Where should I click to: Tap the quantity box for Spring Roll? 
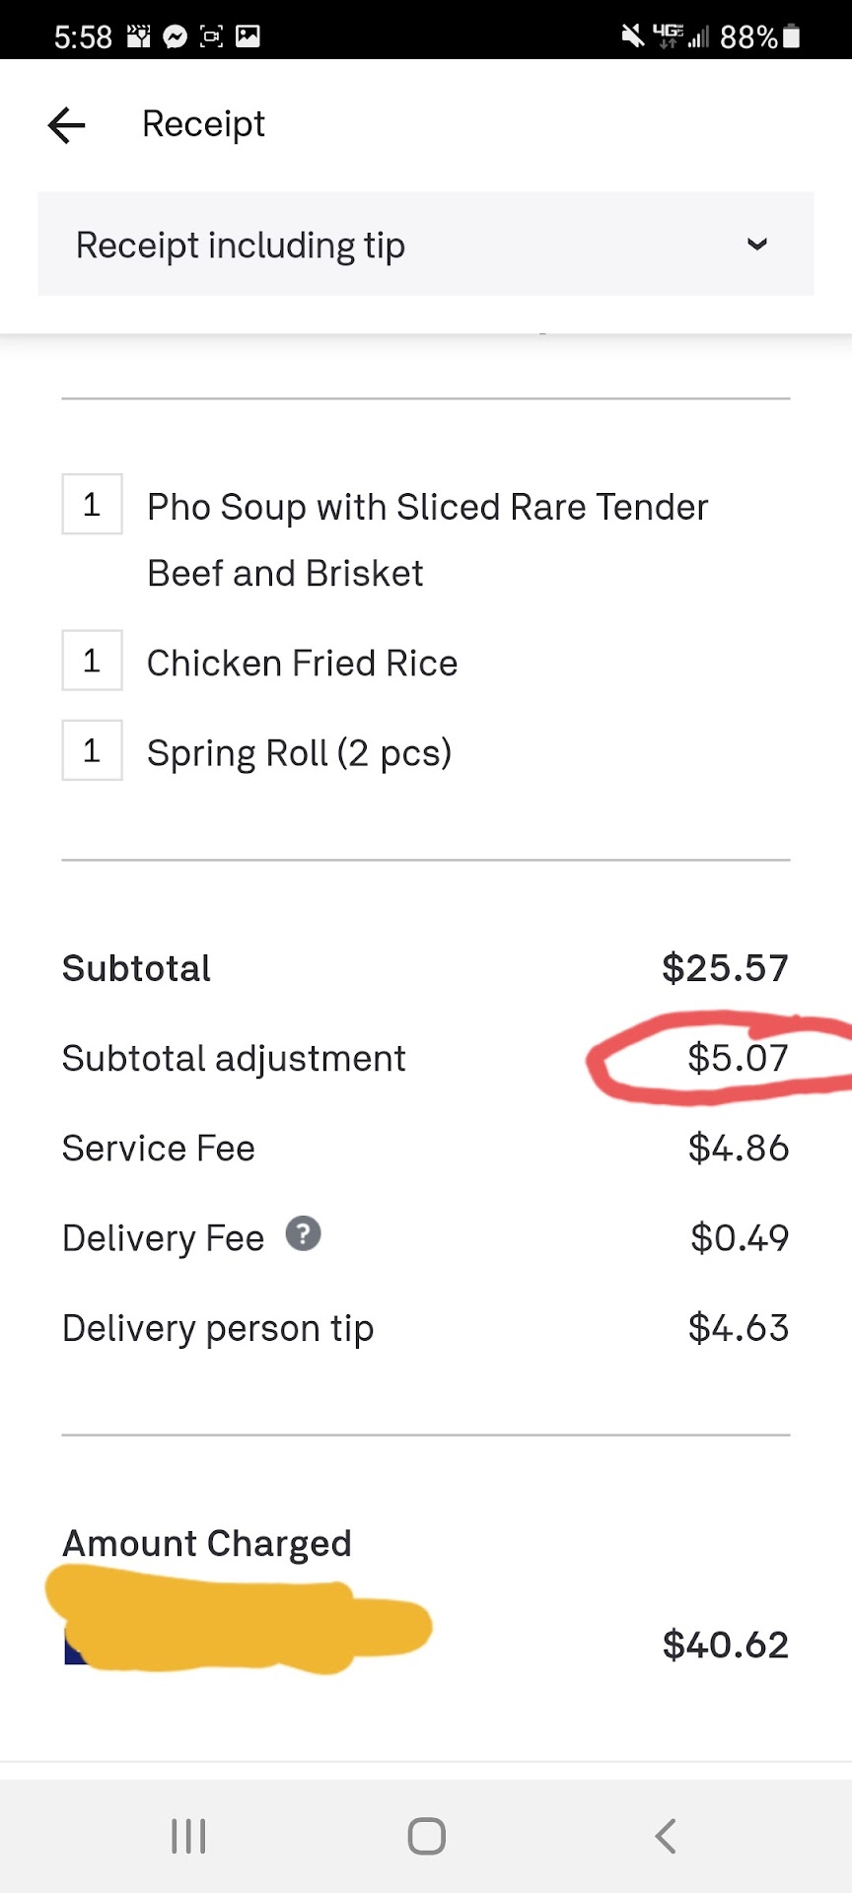92,751
